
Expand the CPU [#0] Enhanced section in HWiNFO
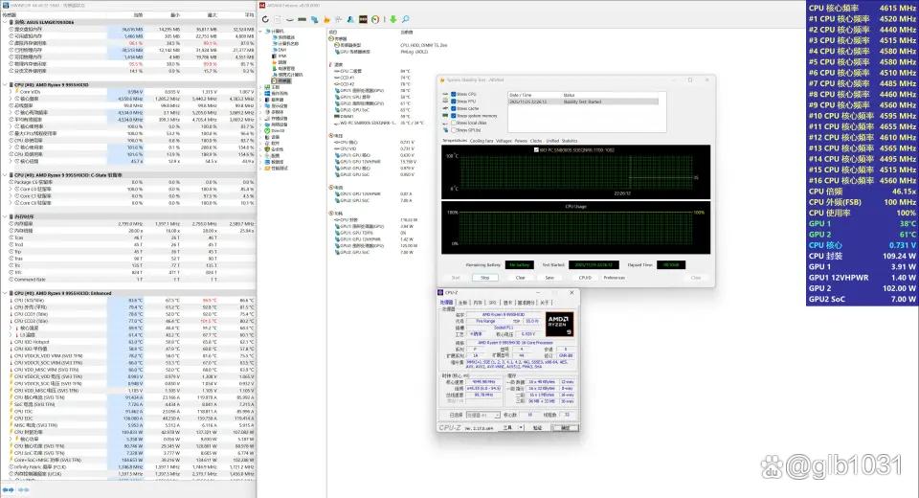click(x=4, y=293)
